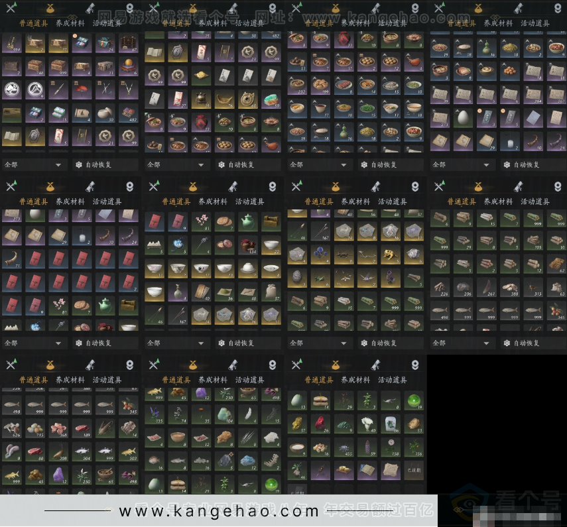Select green gourd item in top-right panel
Viewport: 567px width, 527px height.
(x=486, y=48)
